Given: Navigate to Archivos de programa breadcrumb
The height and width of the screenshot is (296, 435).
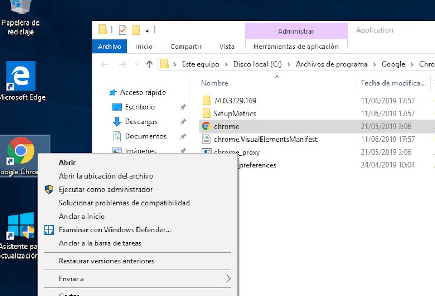Looking at the screenshot, I should pyautogui.click(x=331, y=64).
